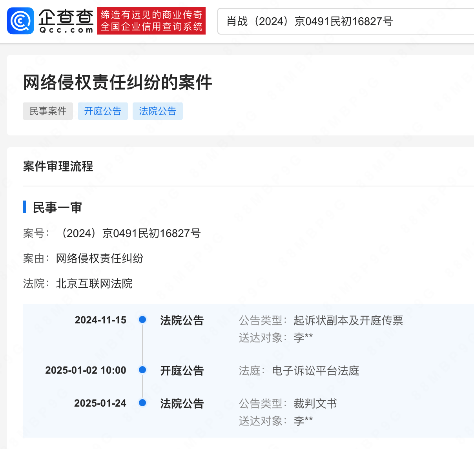This screenshot has width=474, height=449.
Task: Click the 案件审理流程 section header
Action: [58, 166]
